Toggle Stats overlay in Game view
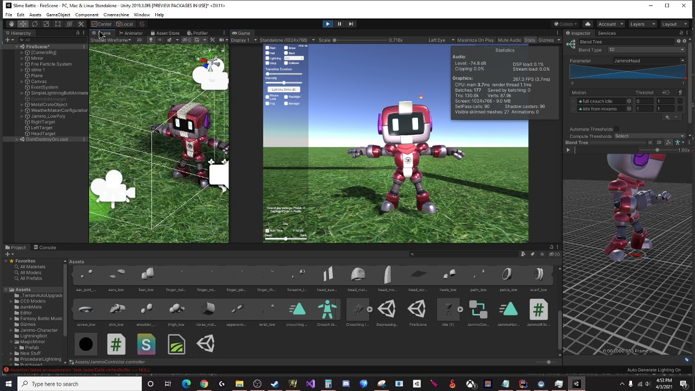Screen dimensions: 695x391 coord(529,40)
